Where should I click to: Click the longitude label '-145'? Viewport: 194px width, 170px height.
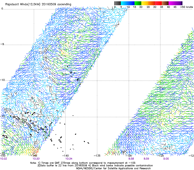pos(34,156)
